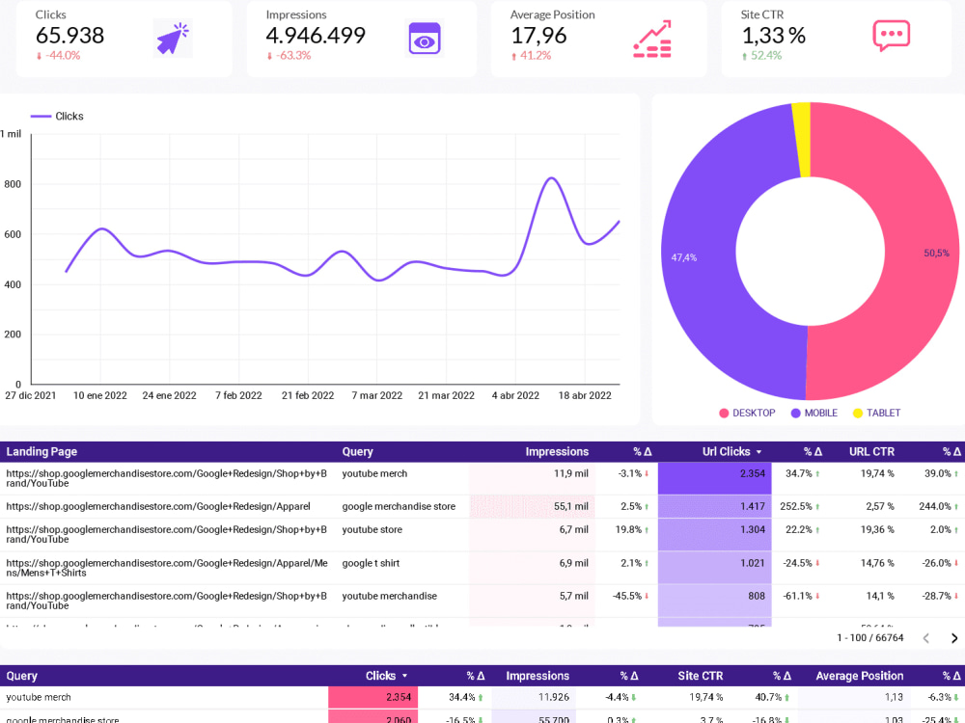This screenshot has height=723, width=965.
Task: Click the chat bubble icon on the Site CTR card
Action: point(891,35)
